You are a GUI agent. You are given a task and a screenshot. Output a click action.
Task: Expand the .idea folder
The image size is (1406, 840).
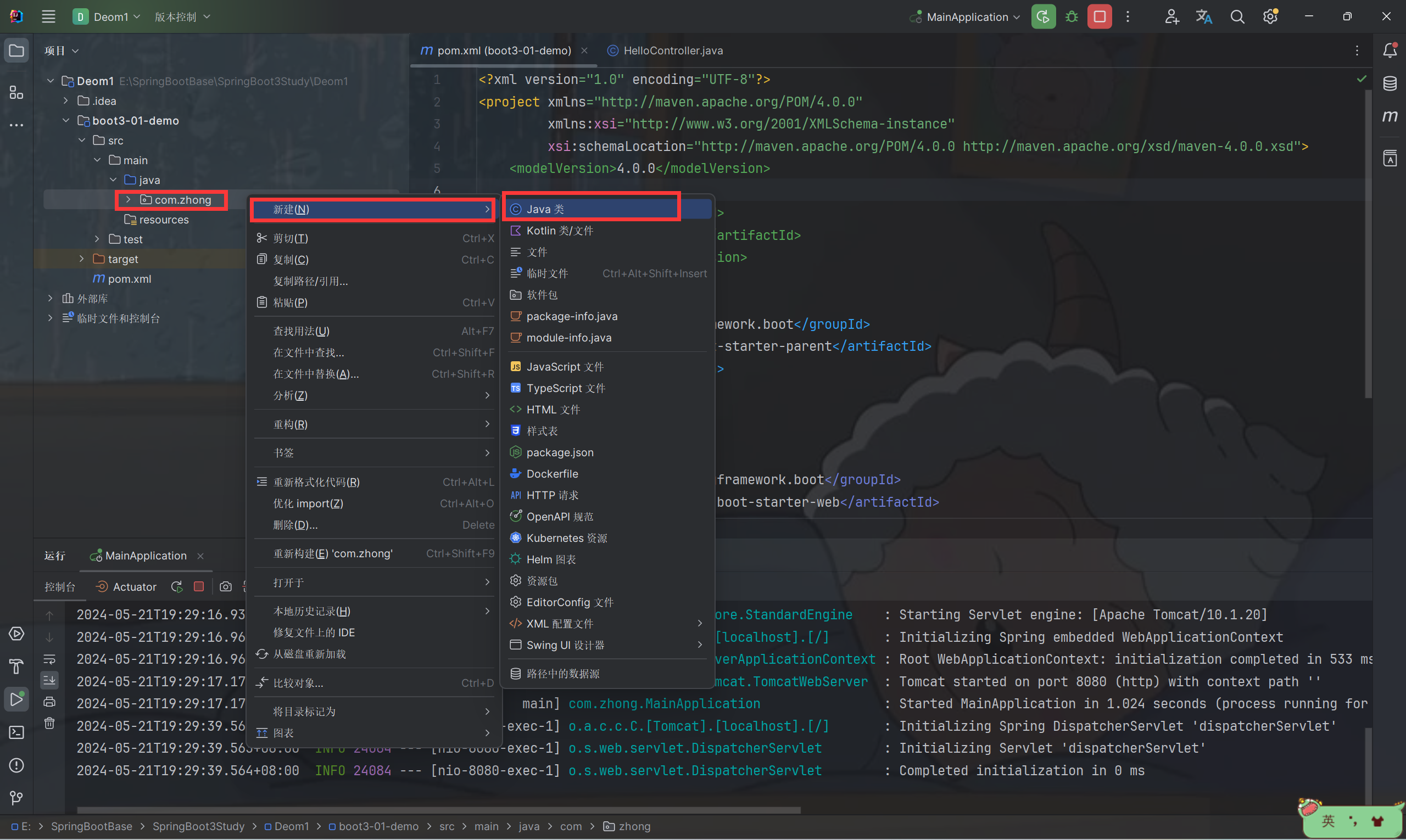[x=66, y=101]
